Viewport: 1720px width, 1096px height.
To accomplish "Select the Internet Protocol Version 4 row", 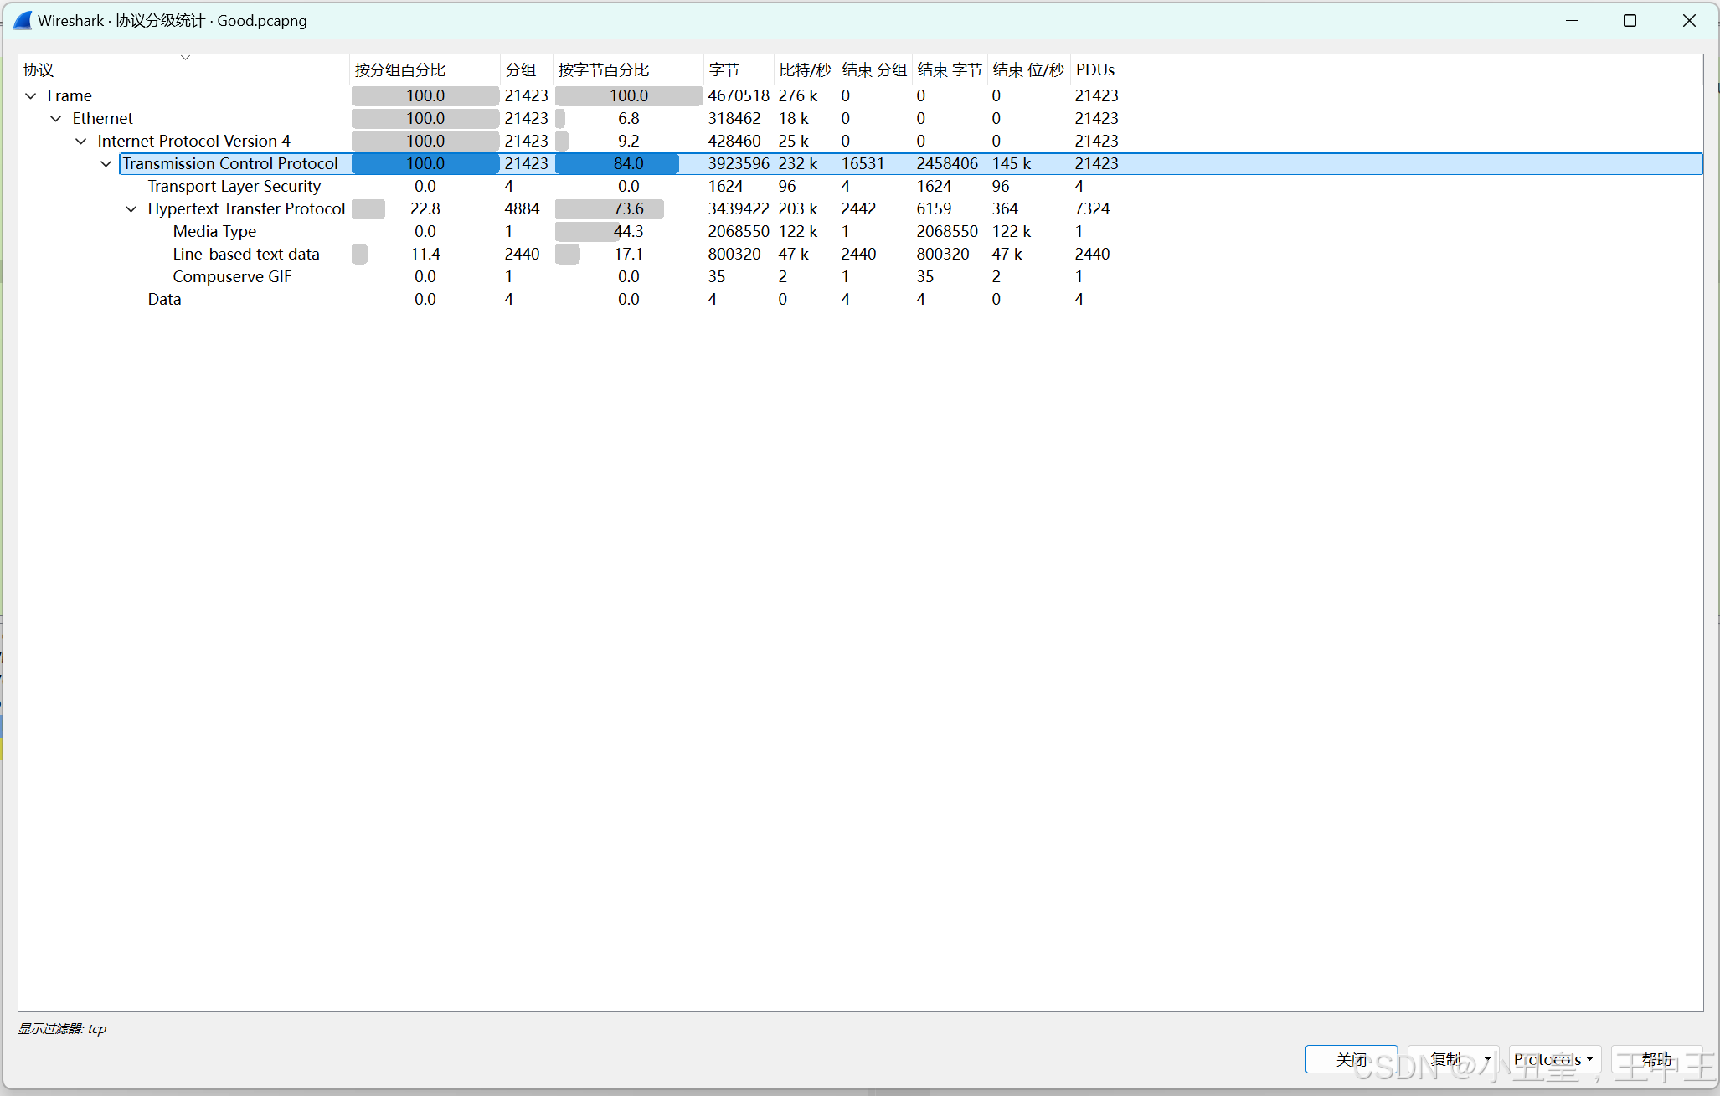I will click(x=860, y=142).
